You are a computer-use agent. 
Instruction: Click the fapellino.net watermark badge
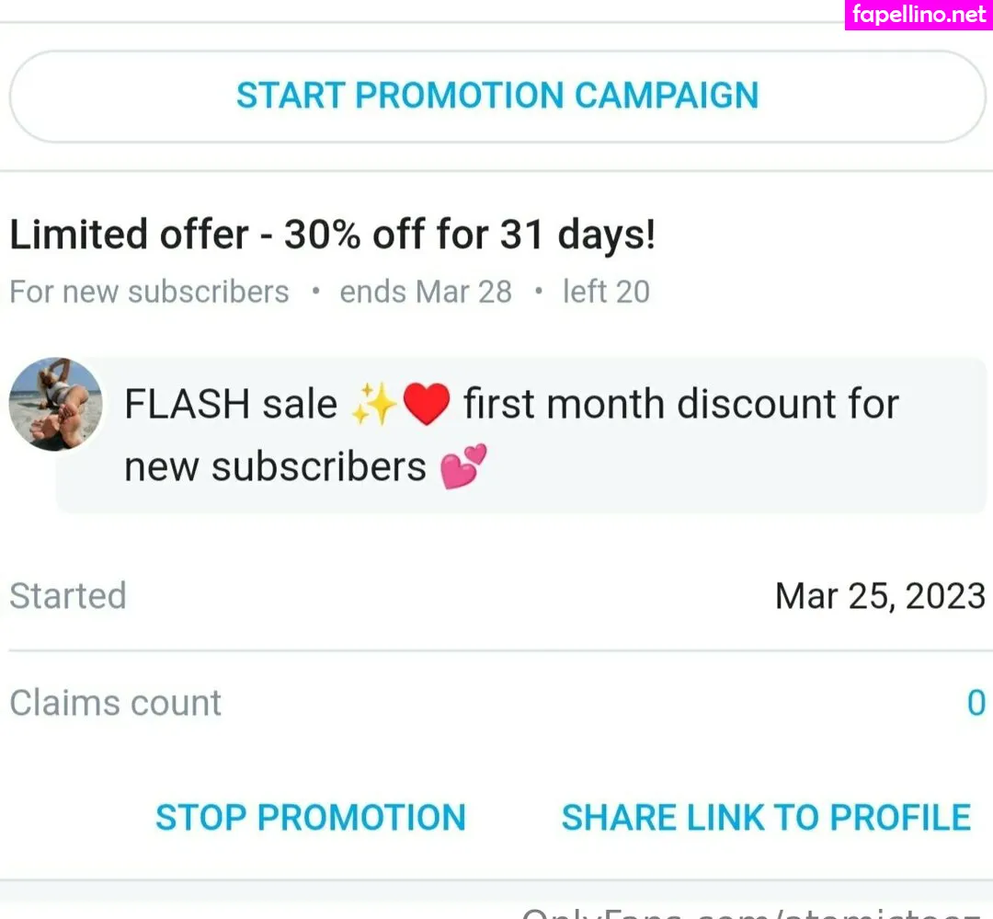point(919,15)
